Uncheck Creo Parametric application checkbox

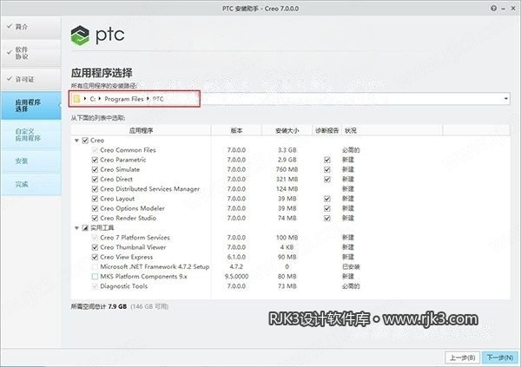pyautogui.click(x=95, y=160)
